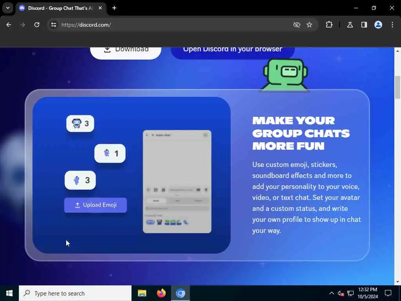This screenshot has height=301, width=401.
Task: Bookmark this page with the star icon
Action: click(x=309, y=25)
